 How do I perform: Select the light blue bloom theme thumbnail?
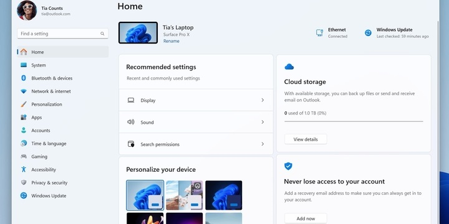(145, 195)
